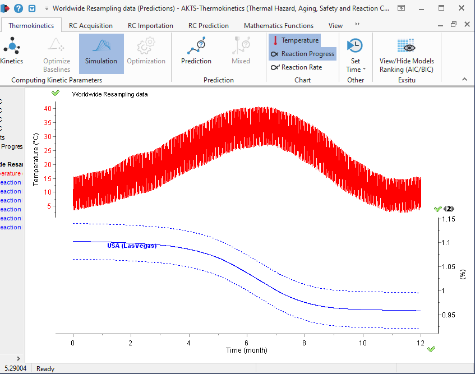Screen dimensions: 475x374
Task: Open the Help icon in title bar
Action: [19, 8]
